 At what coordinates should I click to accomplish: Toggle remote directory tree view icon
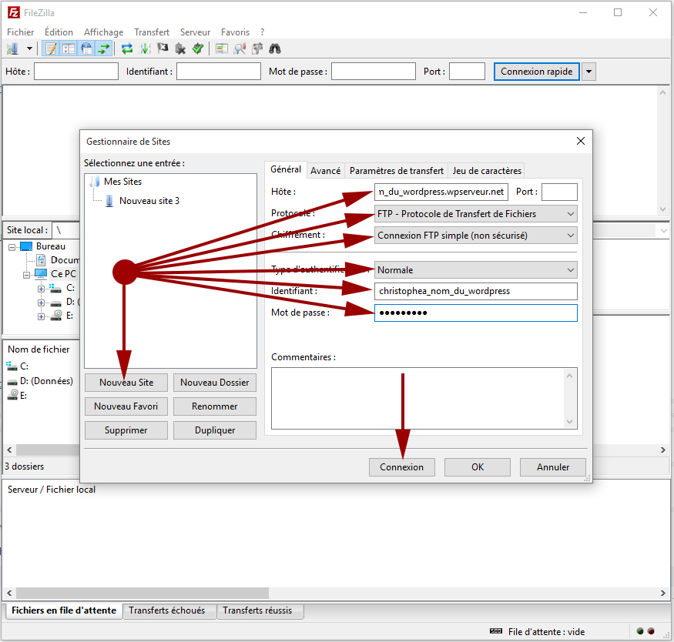86,49
